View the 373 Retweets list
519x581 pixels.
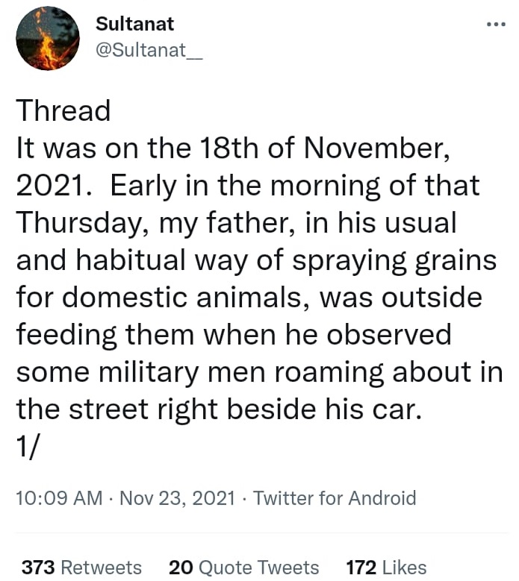coord(81,568)
